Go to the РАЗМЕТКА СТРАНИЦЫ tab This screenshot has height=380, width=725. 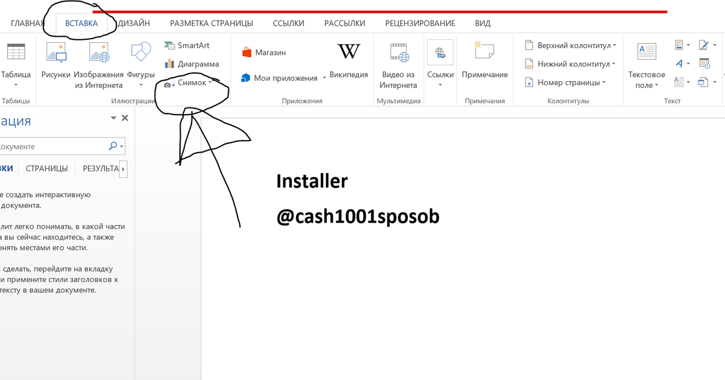[211, 24]
